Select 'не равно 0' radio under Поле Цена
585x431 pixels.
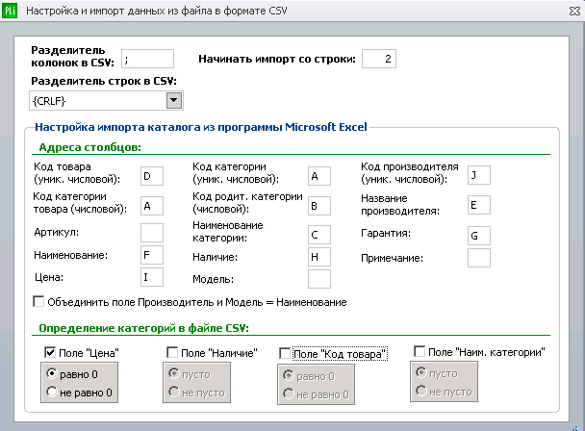point(52,392)
